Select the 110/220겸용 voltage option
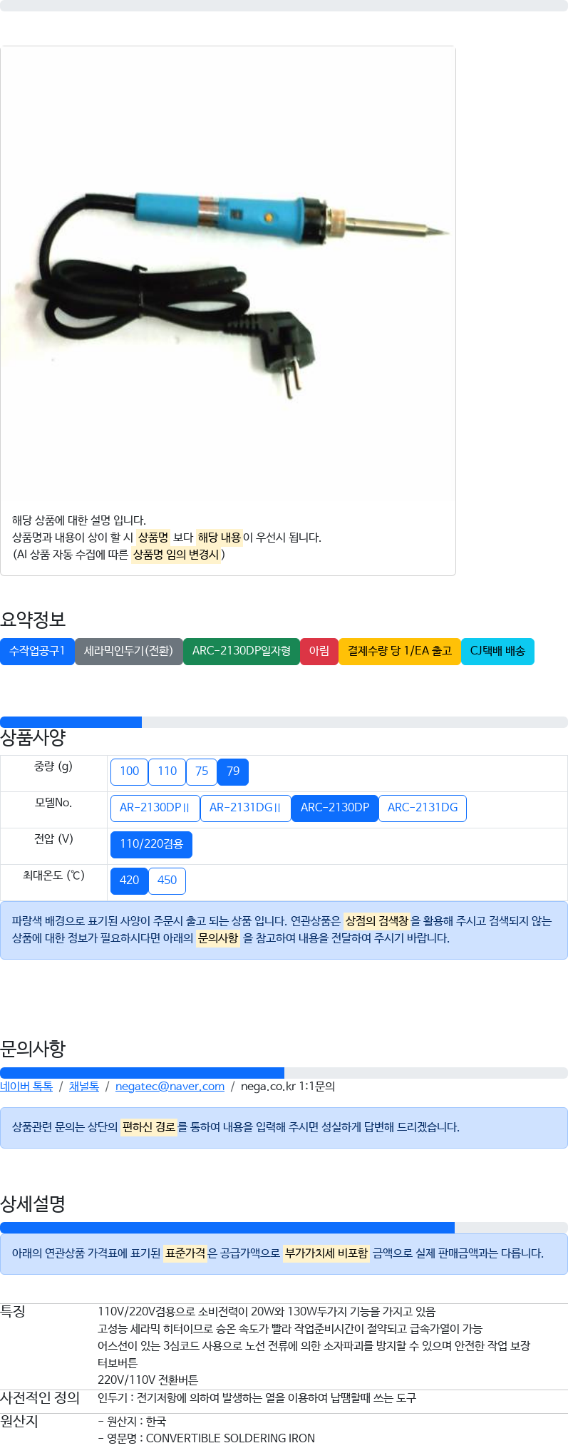Image resolution: width=568 pixels, height=1448 pixels. click(x=151, y=844)
